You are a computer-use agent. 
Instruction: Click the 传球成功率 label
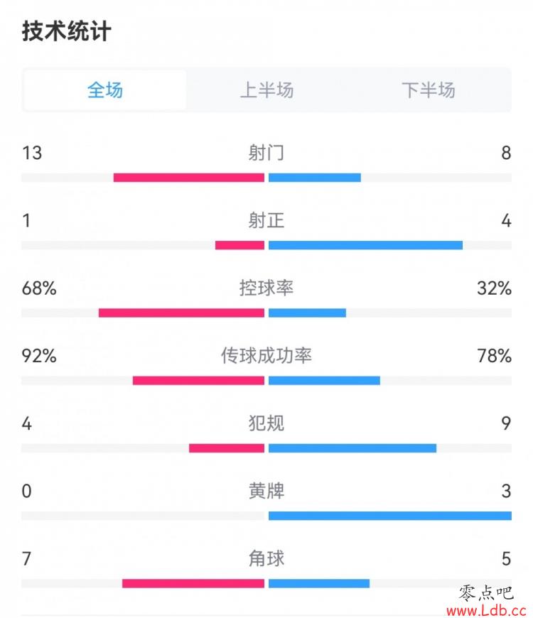coord(266,355)
